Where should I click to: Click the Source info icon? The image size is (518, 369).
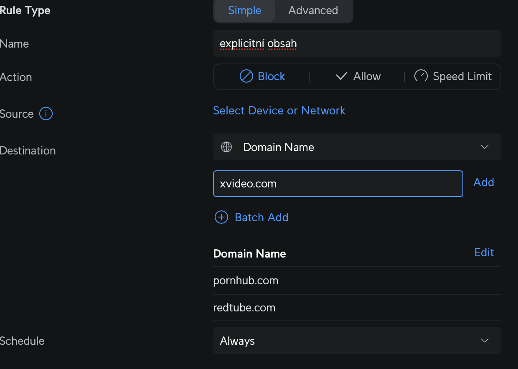click(x=46, y=114)
